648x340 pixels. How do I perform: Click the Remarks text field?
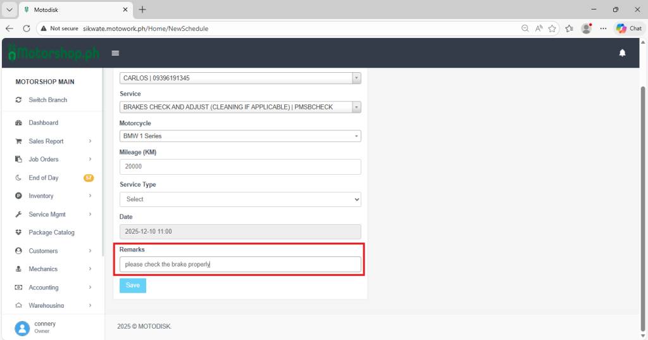pyautogui.click(x=240, y=265)
